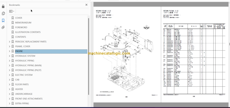This screenshot has width=230, height=108.
Task: Expand PERIODIC REPLACEMENT PARTS chevron
Action: pyautogui.click(x=10, y=42)
